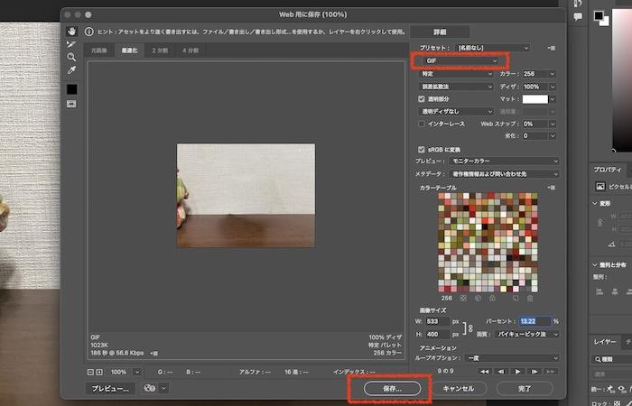
Task: Switch to the 最適化 tab
Action: (x=129, y=51)
